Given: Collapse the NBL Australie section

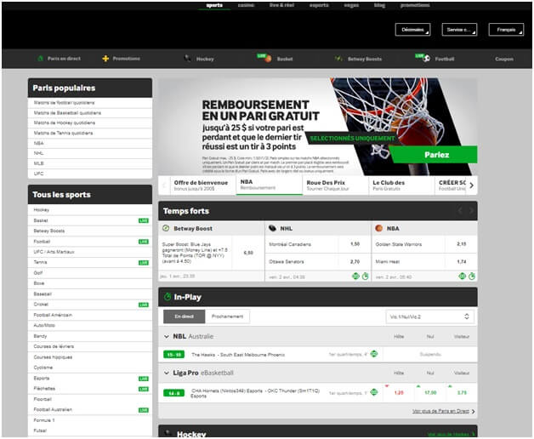Looking at the screenshot, I should pos(166,336).
